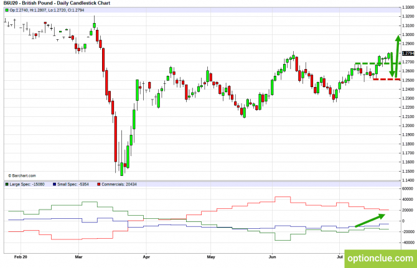This screenshot has width=417, height=268.
Task: Click the 'Large Spec: -15080' legend label
Action: (27, 184)
